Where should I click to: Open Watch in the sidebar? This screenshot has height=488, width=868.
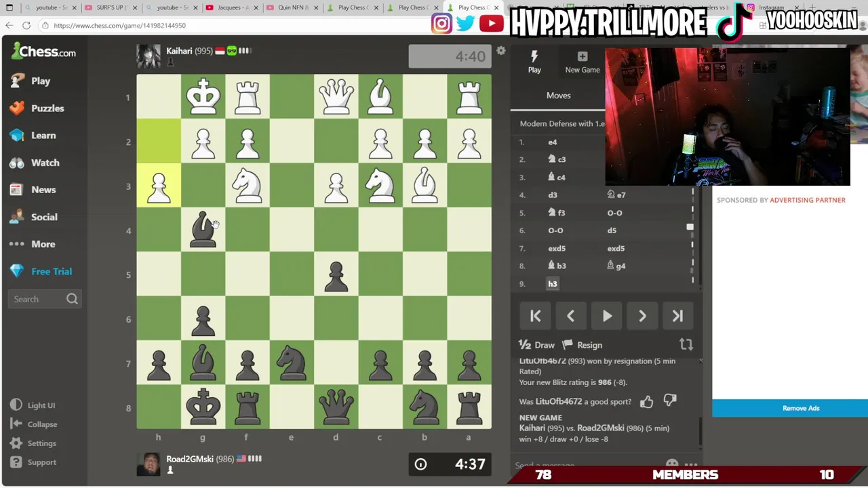pyautogui.click(x=35, y=163)
